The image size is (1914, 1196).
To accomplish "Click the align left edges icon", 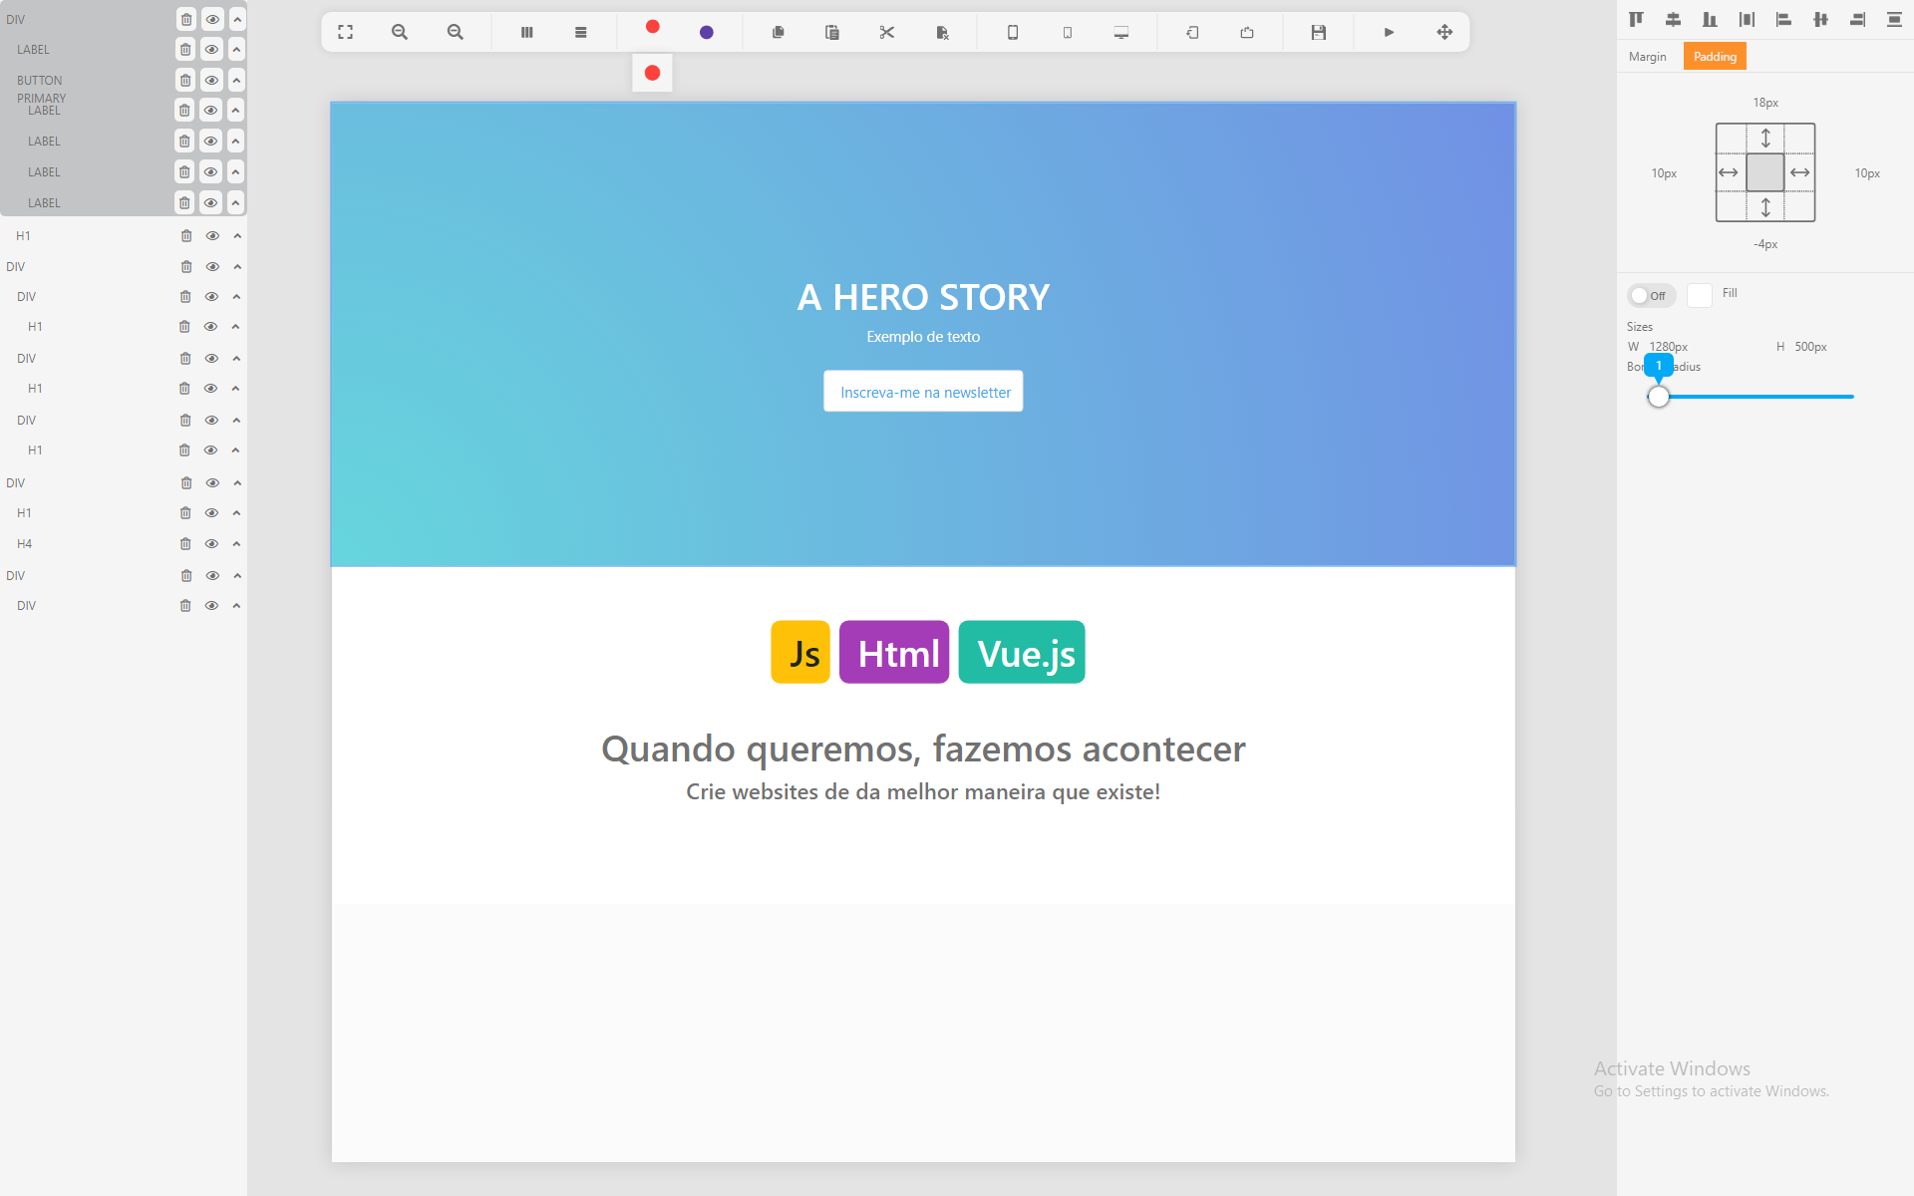I will (1783, 19).
